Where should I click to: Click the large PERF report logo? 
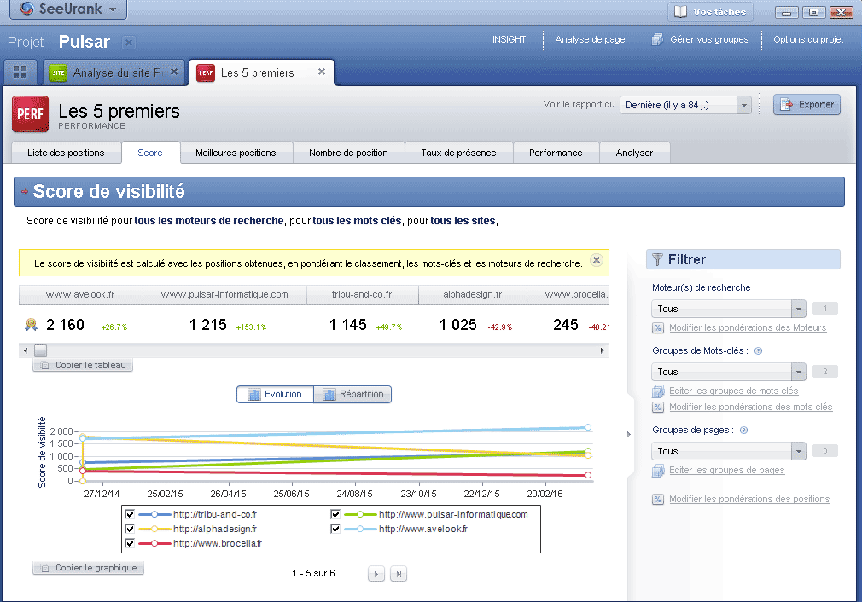(30, 113)
